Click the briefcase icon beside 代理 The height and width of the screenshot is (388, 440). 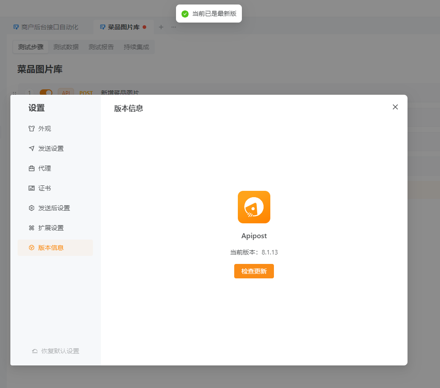click(32, 168)
